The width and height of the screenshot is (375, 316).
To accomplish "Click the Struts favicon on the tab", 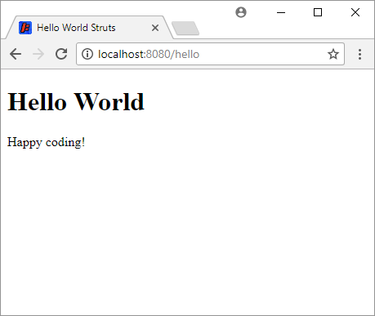I will click(x=25, y=28).
